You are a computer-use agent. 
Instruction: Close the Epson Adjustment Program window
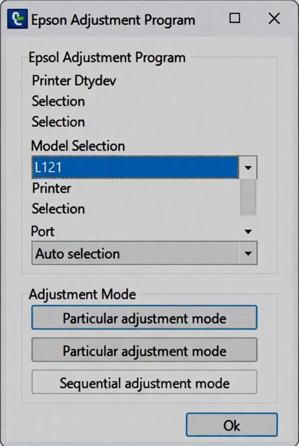274,18
